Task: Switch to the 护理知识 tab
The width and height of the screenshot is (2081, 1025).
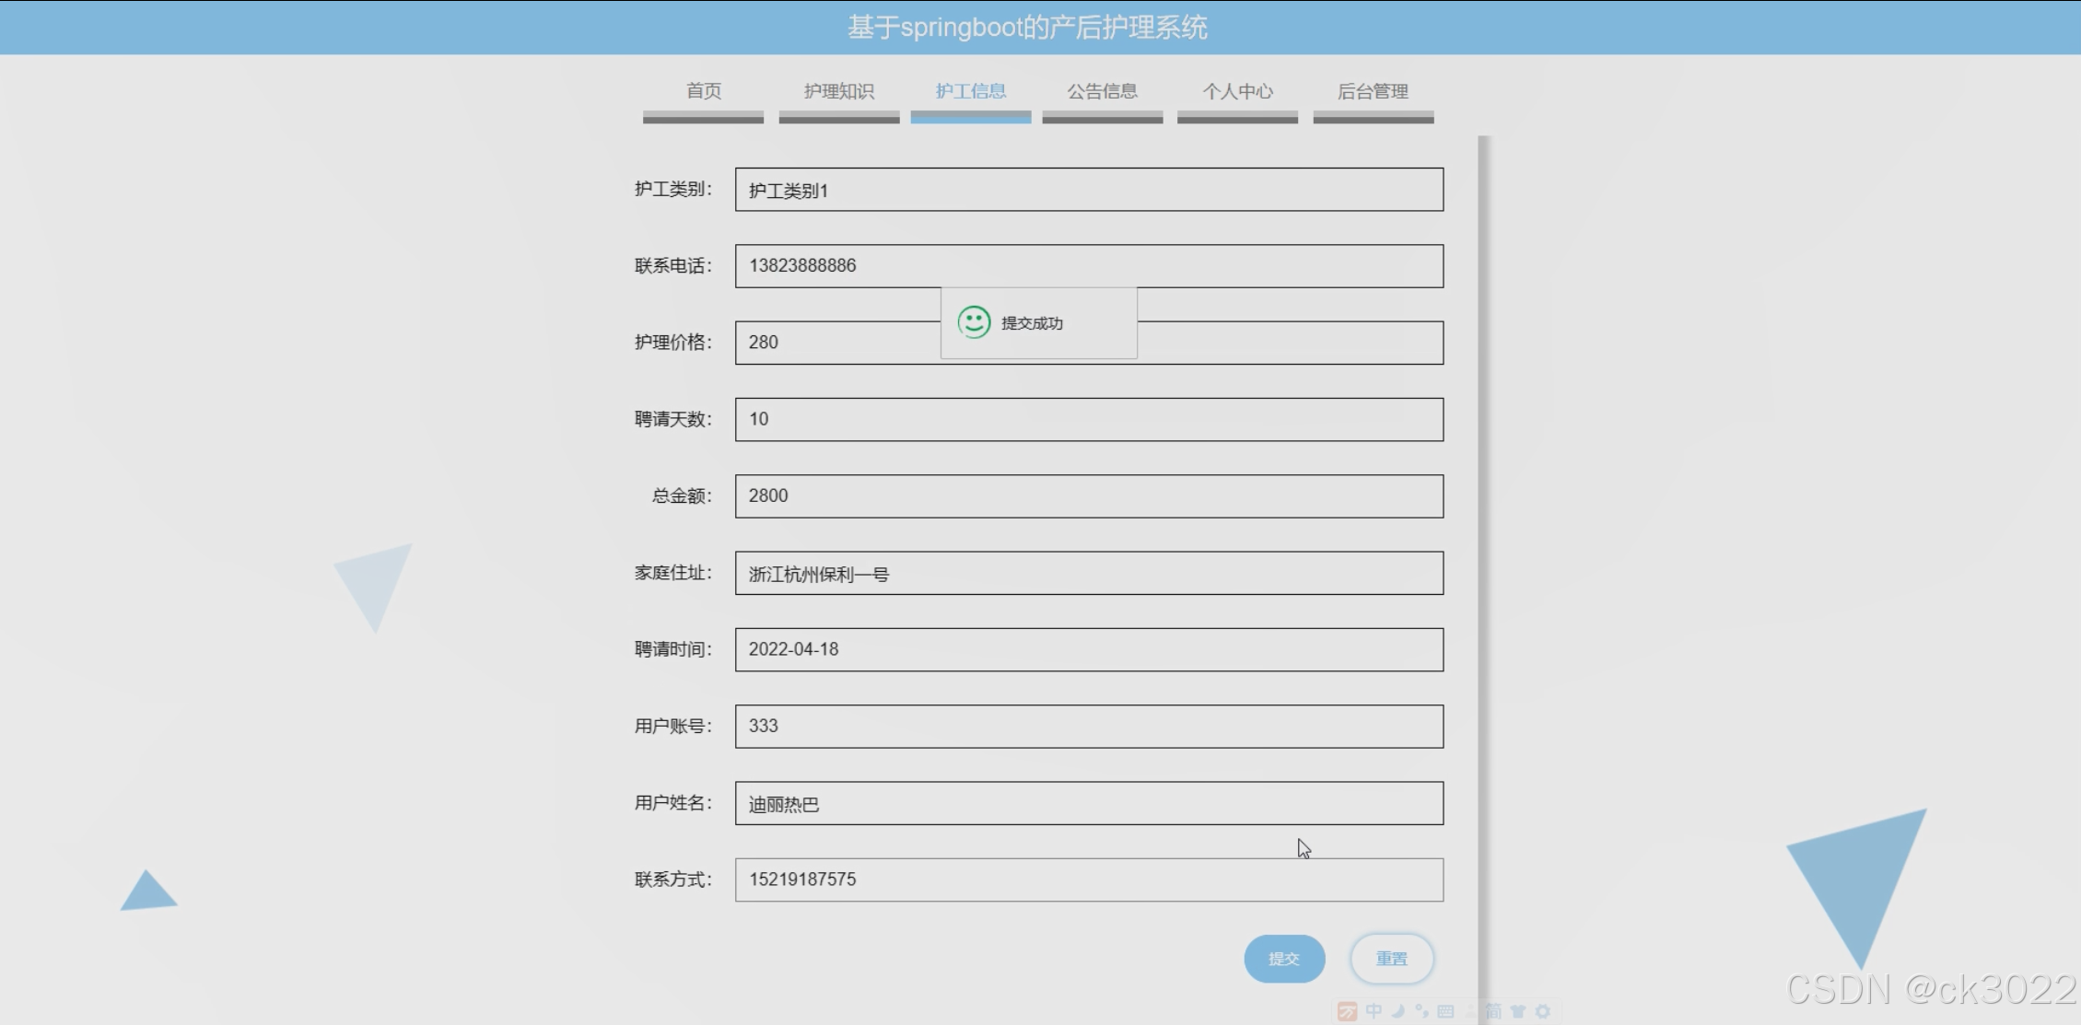Action: point(838,91)
